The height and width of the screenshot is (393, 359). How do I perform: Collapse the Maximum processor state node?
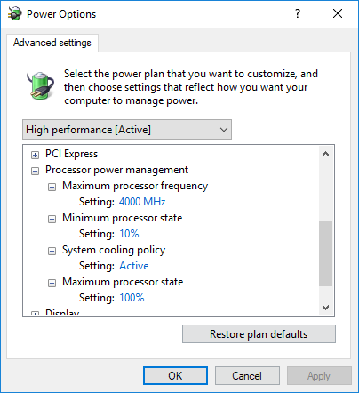52,283
